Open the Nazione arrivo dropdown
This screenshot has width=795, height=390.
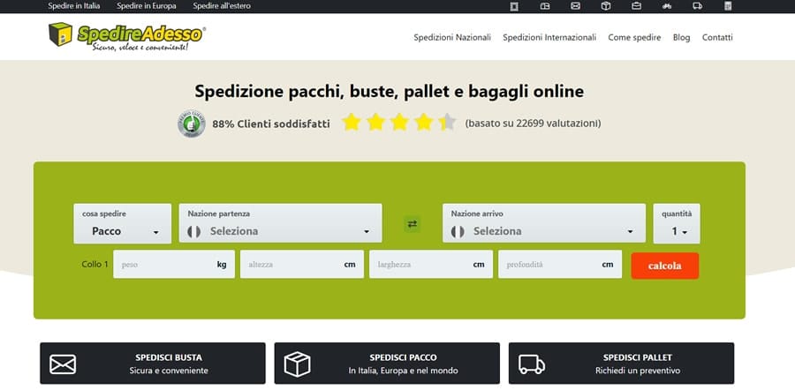544,223
